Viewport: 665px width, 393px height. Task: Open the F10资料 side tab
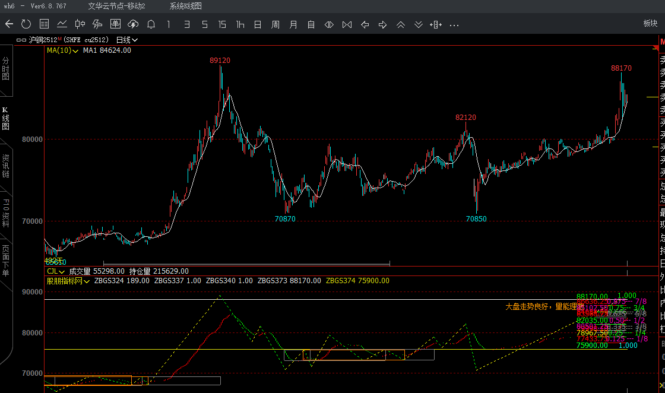pyautogui.click(x=6, y=213)
